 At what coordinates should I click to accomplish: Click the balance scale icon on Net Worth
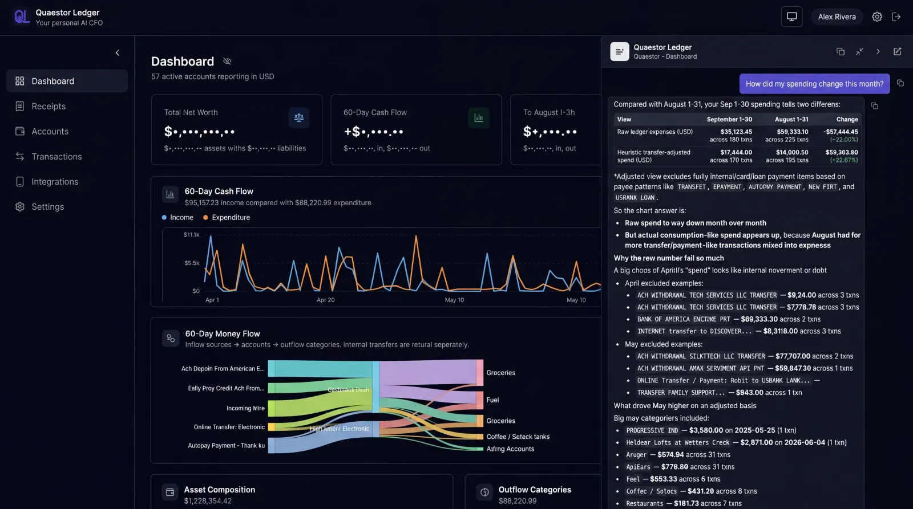coord(299,118)
